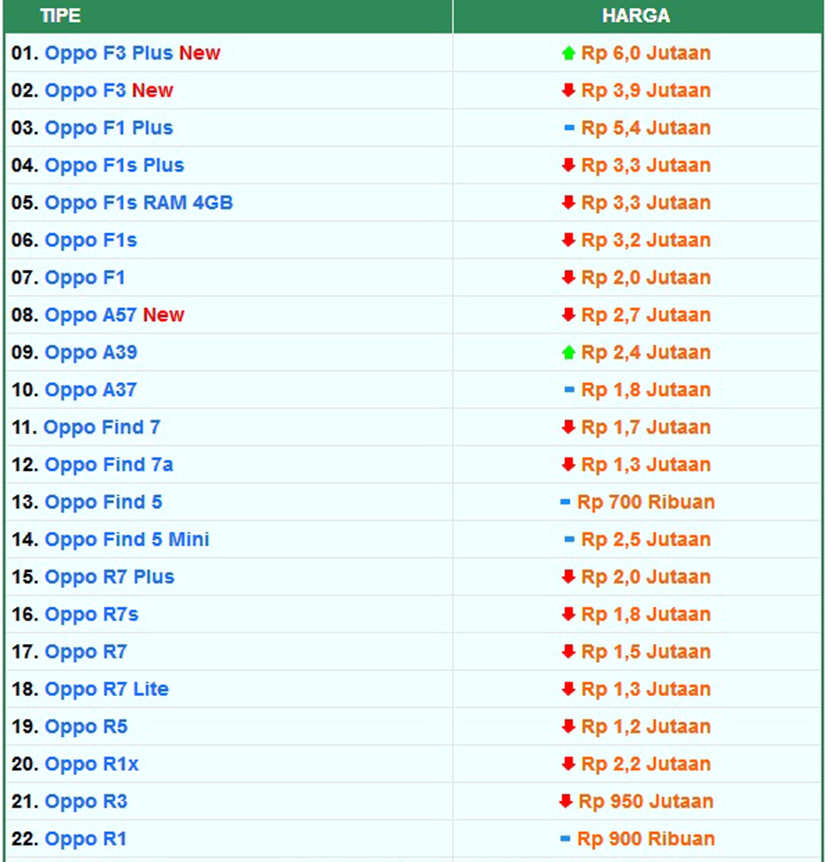
Task: Open the Oppo Find 7a link
Action: [108, 464]
